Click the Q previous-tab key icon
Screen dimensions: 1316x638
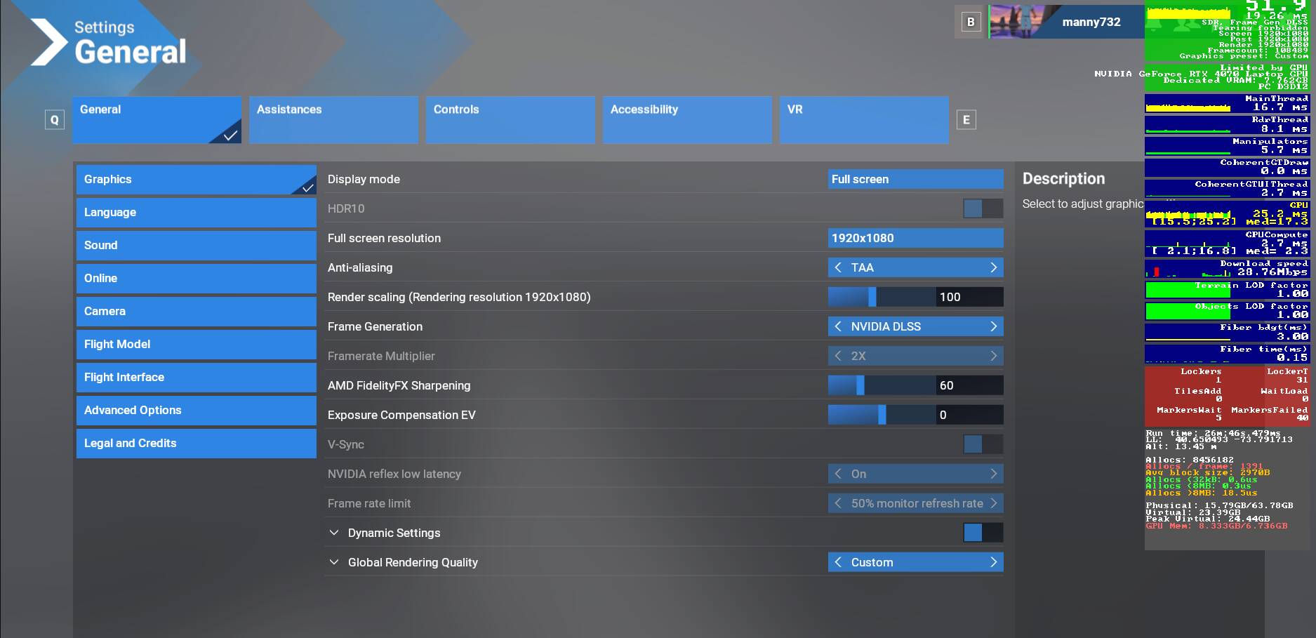[x=55, y=120]
